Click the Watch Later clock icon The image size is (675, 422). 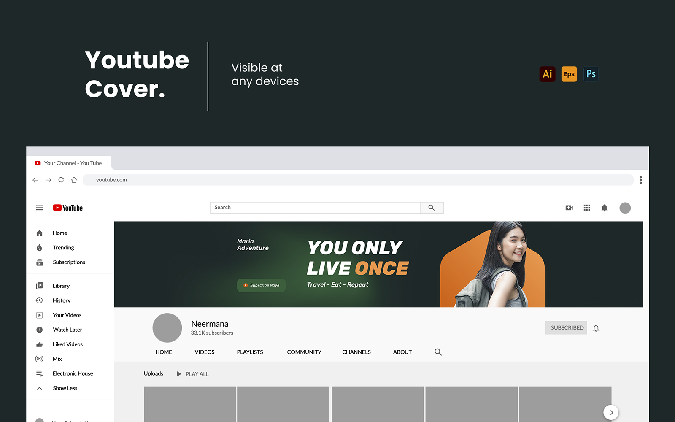[x=40, y=330]
